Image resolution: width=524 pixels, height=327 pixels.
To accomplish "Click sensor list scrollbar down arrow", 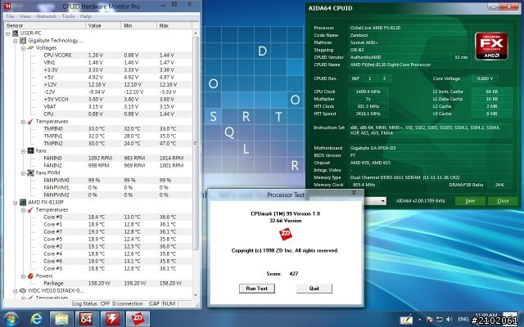I will (x=196, y=295).
